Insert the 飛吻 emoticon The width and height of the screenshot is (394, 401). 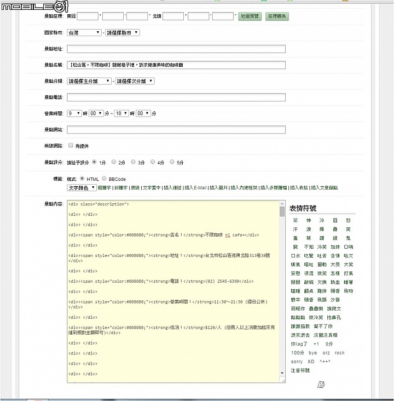point(348,291)
